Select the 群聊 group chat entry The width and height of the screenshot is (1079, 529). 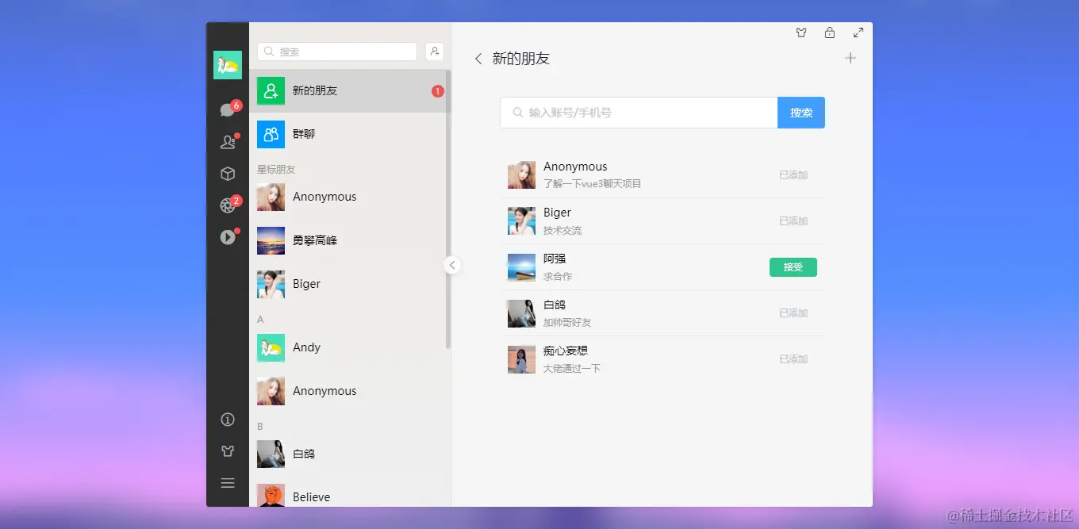click(x=349, y=133)
